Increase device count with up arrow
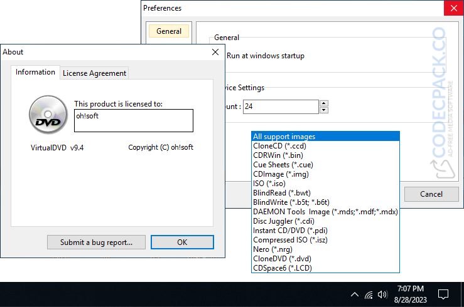The height and width of the screenshot is (307, 464). pyautogui.click(x=324, y=103)
